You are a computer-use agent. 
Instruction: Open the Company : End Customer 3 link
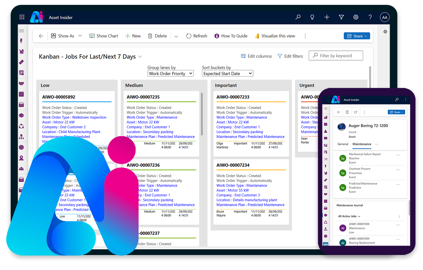coord(238,195)
